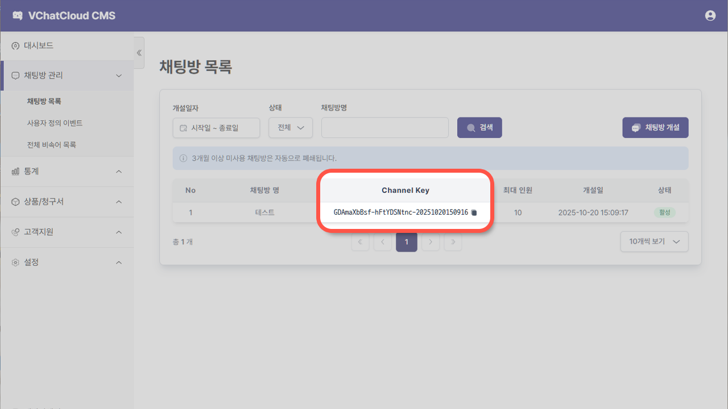The width and height of the screenshot is (728, 409).
Task: Click the chat bubble icon on 채팅방 개설
Action: [635, 127]
